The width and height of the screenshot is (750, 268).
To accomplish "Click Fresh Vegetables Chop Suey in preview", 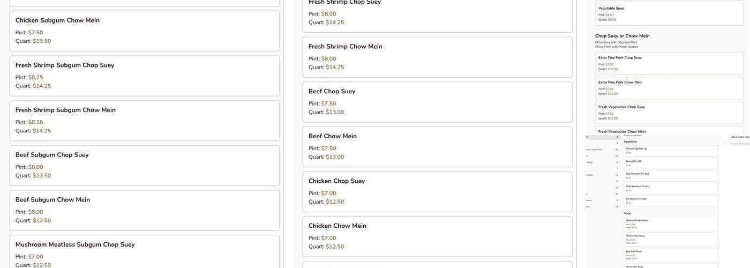I will pyautogui.click(x=669, y=113).
